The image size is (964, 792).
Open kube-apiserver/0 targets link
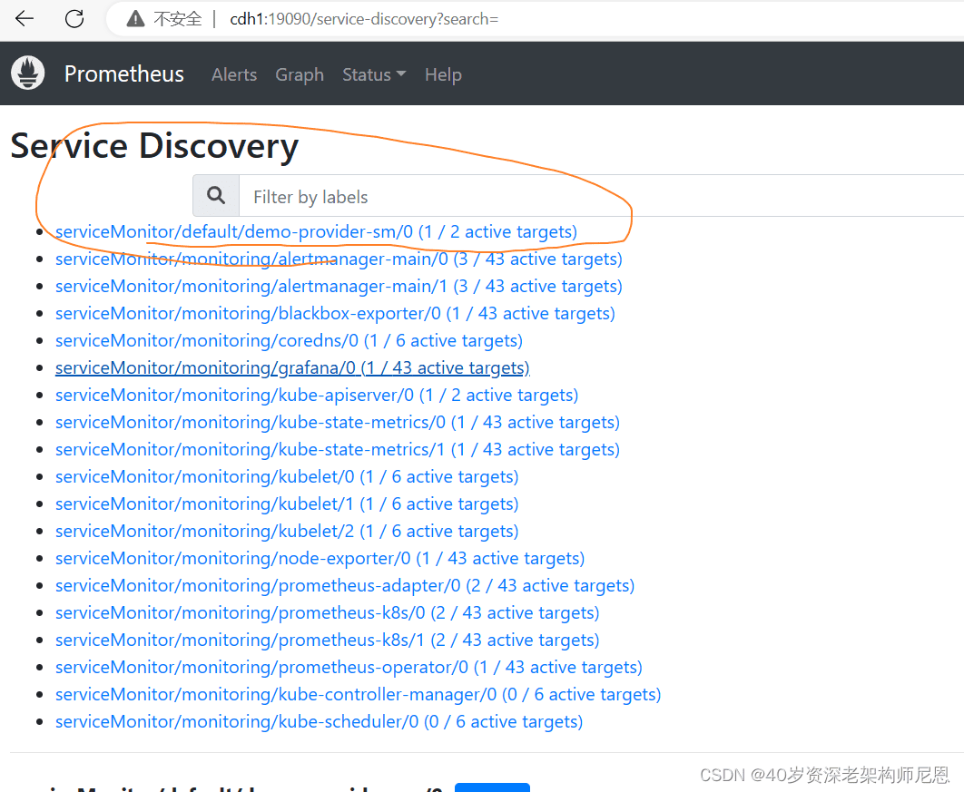(x=317, y=395)
